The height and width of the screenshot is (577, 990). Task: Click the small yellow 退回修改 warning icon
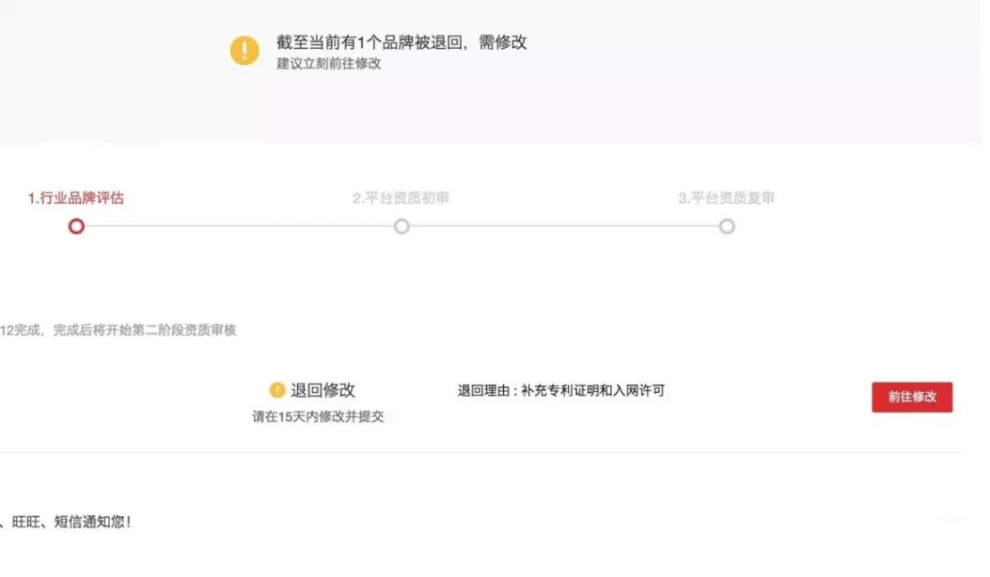pos(277,390)
